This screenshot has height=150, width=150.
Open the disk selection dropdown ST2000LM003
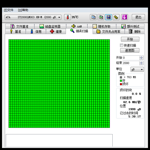tap(33, 17)
